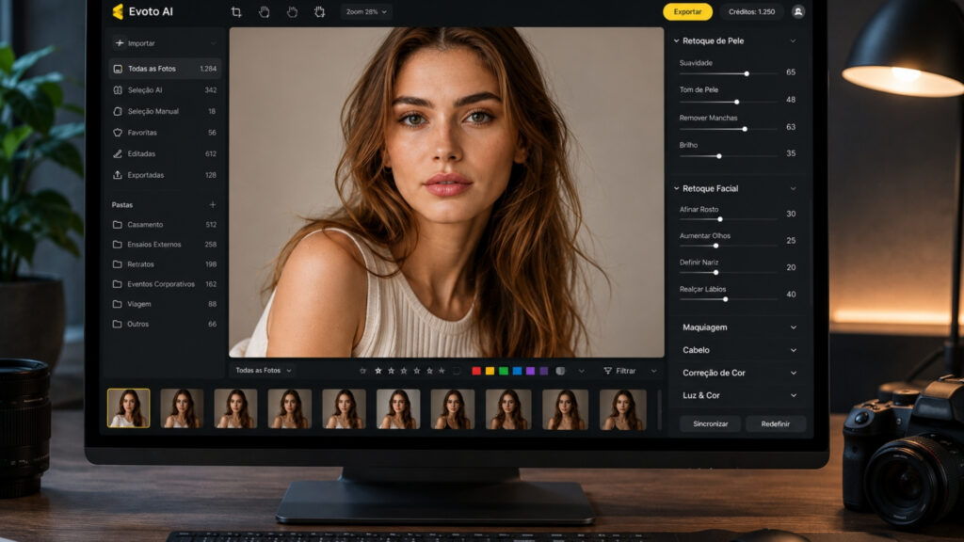Image resolution: width=964 pixels, height=542 pixels.
Task: Toggle the first rating star
Action: tap(362, 371)
